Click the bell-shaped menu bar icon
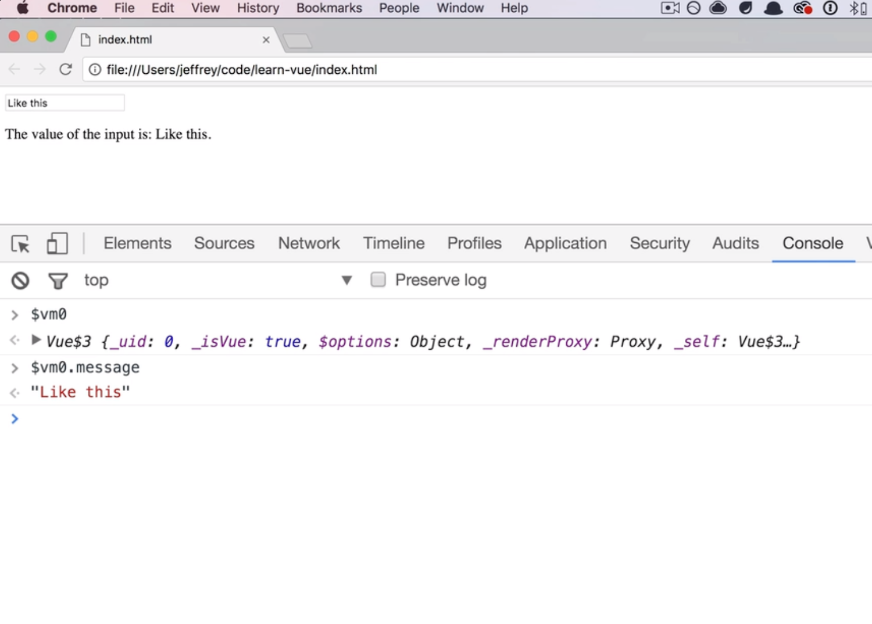 (x=773, y=8)
